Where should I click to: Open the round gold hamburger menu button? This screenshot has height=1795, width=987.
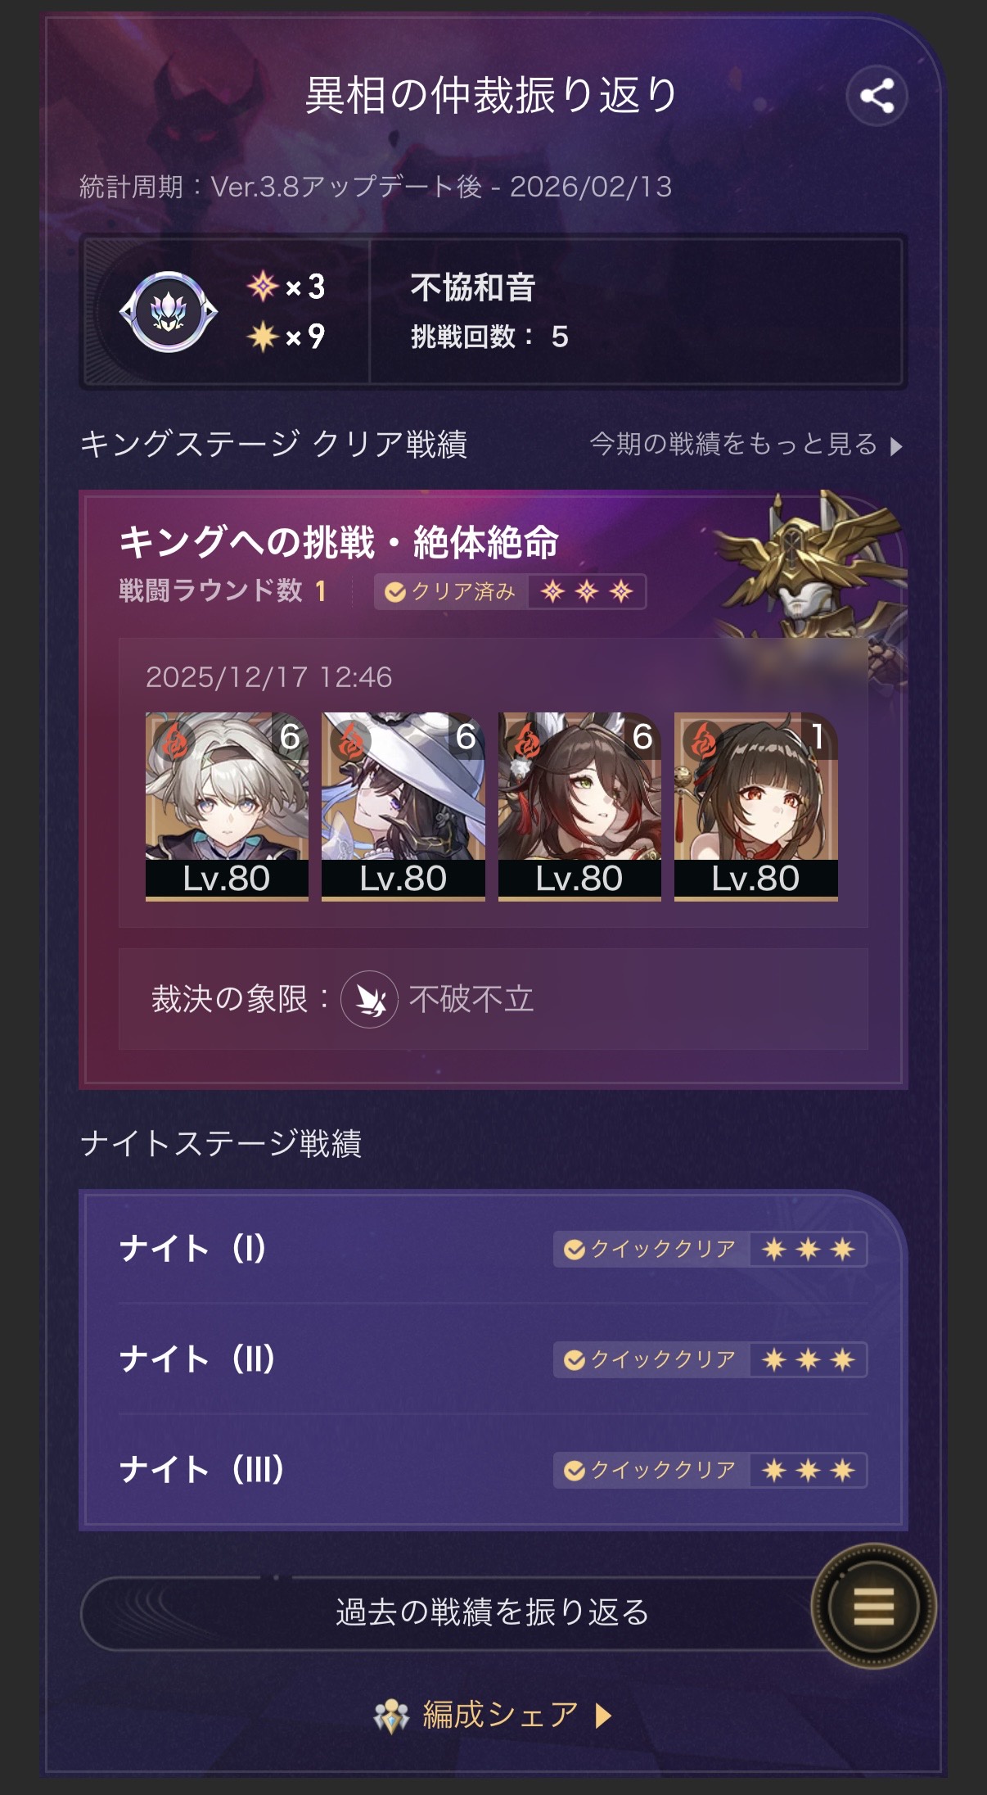point(873,1606)
